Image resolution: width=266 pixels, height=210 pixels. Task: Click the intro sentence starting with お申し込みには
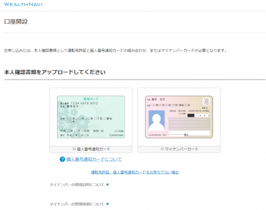tap(115, 50)
